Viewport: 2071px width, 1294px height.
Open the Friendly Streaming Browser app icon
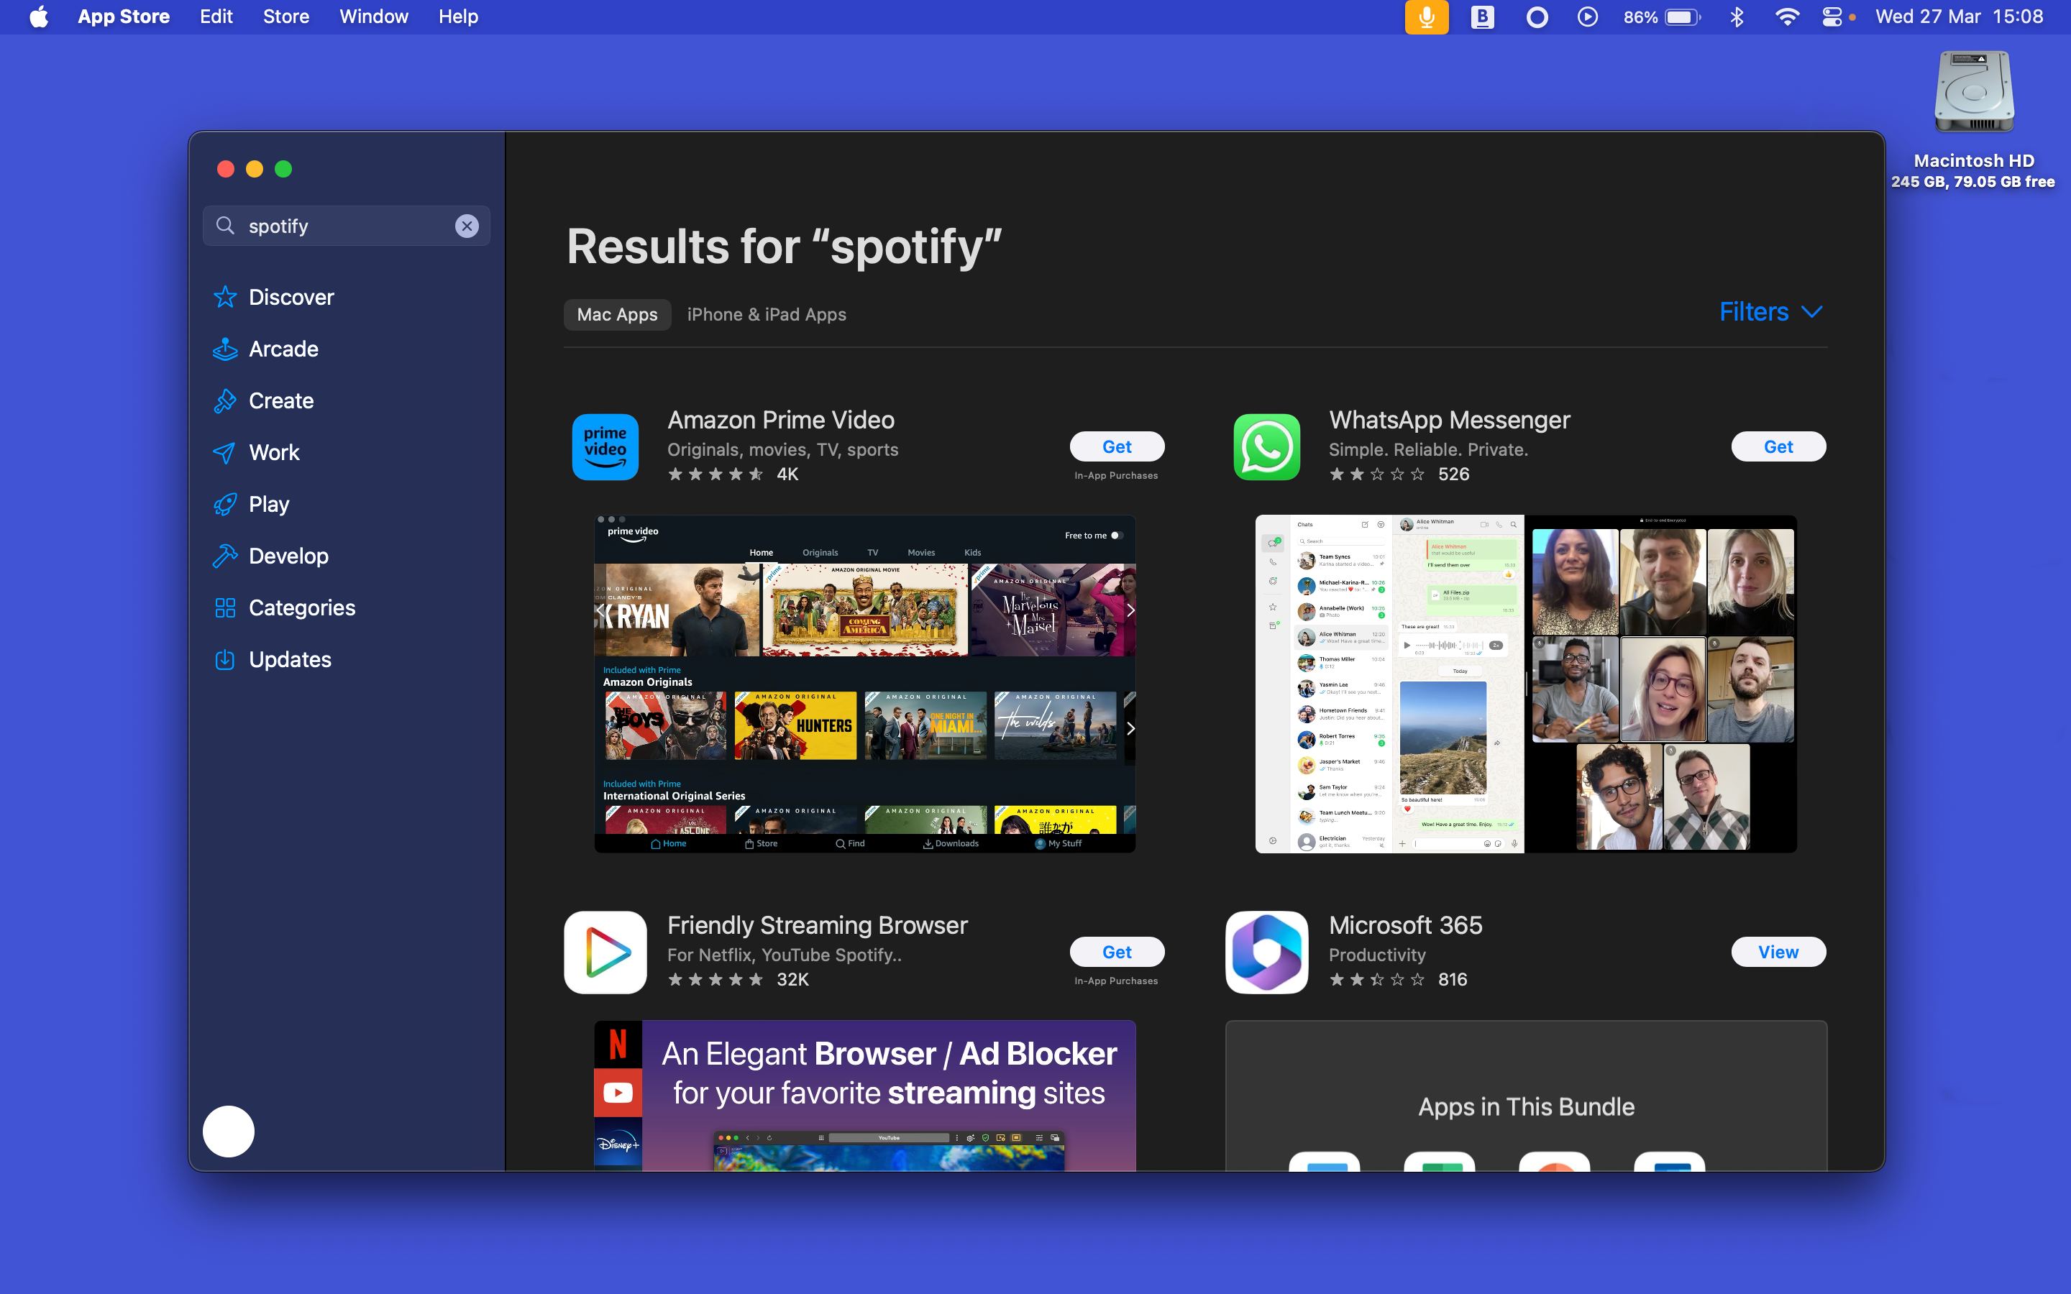(x=605, y=952)
